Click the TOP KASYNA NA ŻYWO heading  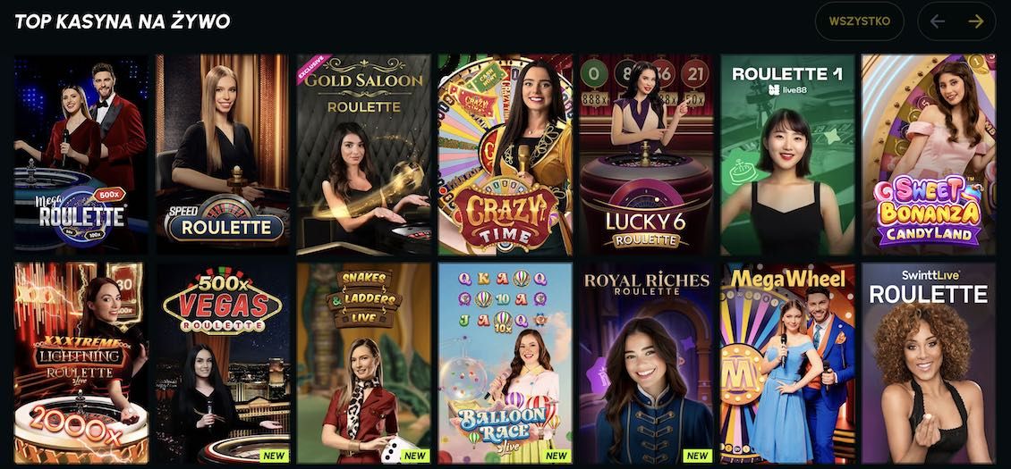123,21
